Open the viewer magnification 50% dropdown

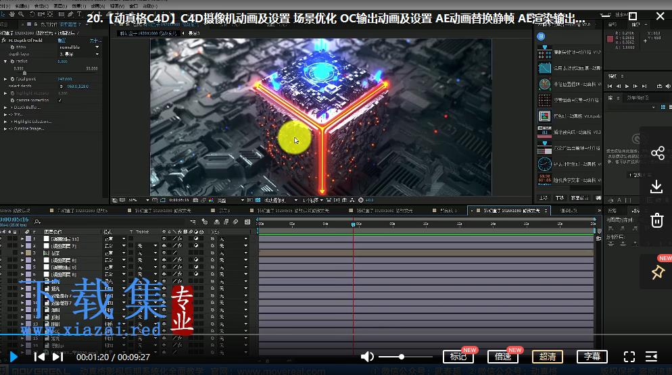click(x=139, y=200)
